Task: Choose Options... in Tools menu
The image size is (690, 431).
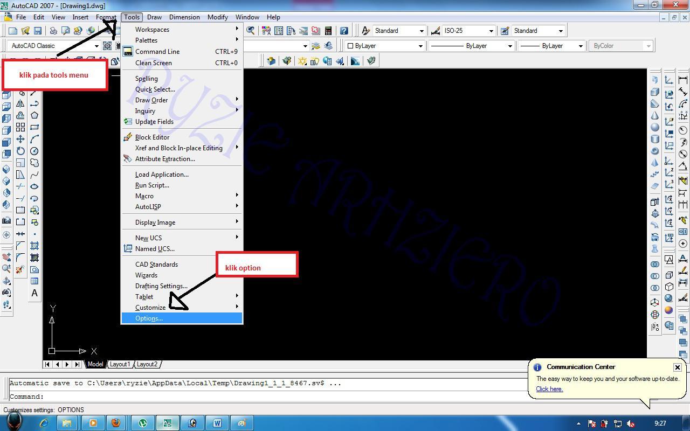Action: 182,318
